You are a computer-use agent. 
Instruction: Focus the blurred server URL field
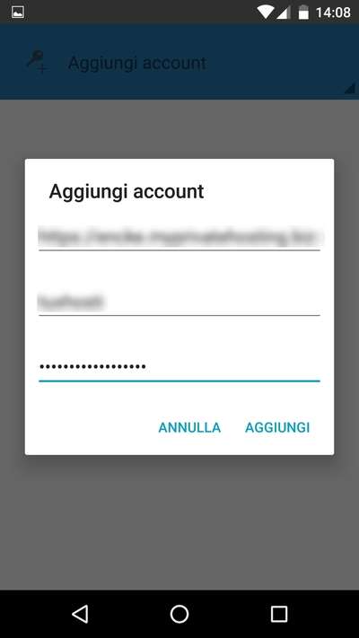tap(179, 237)
